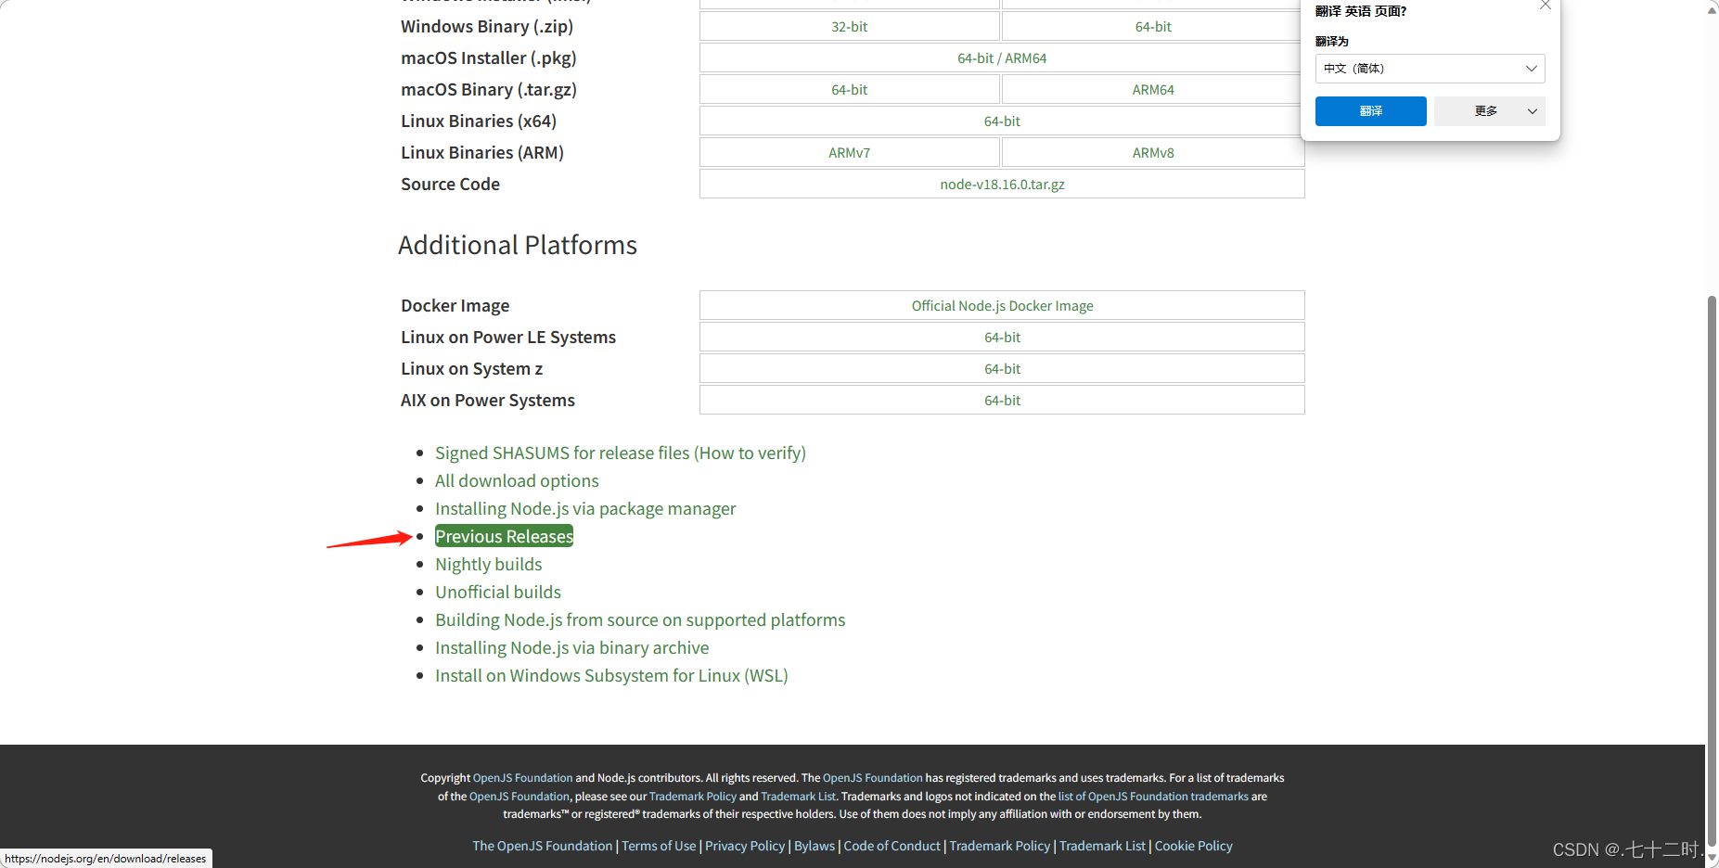This screenshot has width=1719, height=868.
Task: Open the More options dropdown in translate popup
Action: [1489, 111]
